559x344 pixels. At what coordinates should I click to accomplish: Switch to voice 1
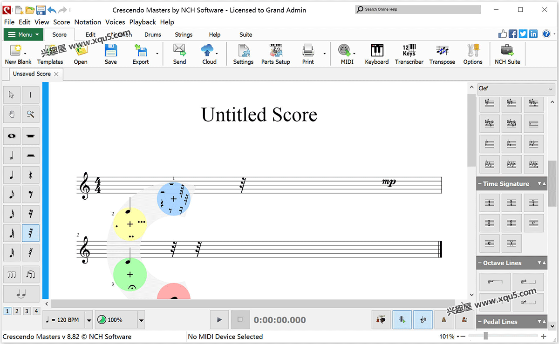point(7,311)
